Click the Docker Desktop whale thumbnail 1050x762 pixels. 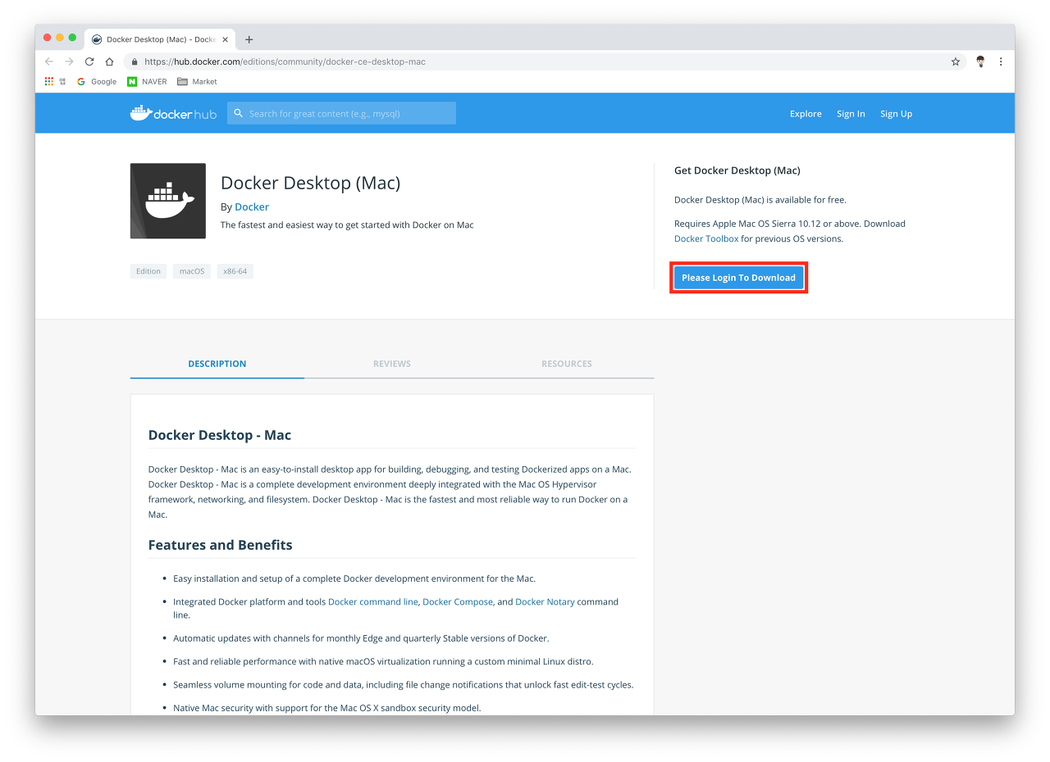168,201
